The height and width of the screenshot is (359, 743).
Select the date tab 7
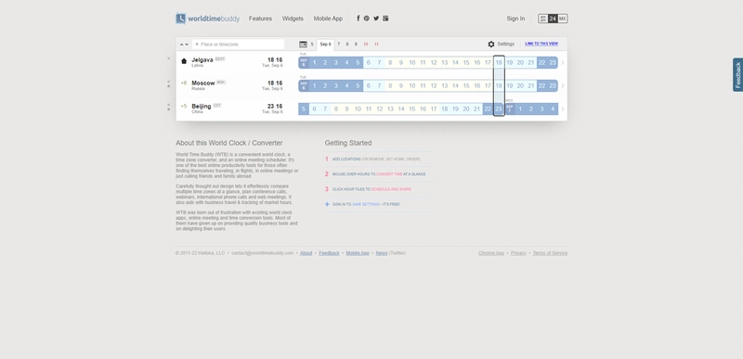338,44
